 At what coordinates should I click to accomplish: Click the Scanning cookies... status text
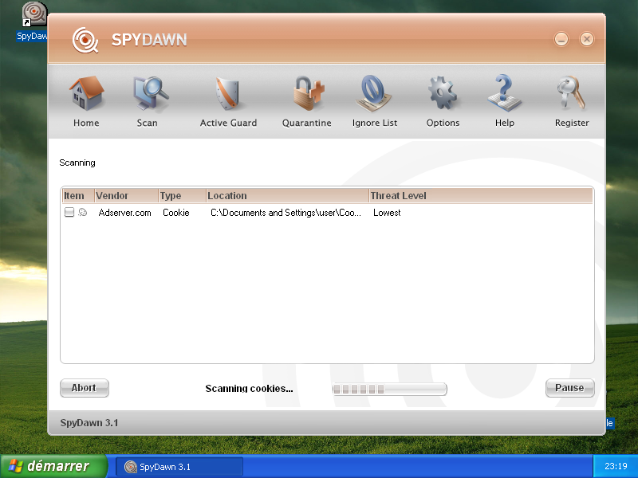coord(249,389)
